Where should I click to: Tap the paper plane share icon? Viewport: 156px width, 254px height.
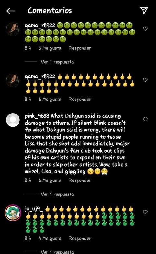(x=144, y=10)
